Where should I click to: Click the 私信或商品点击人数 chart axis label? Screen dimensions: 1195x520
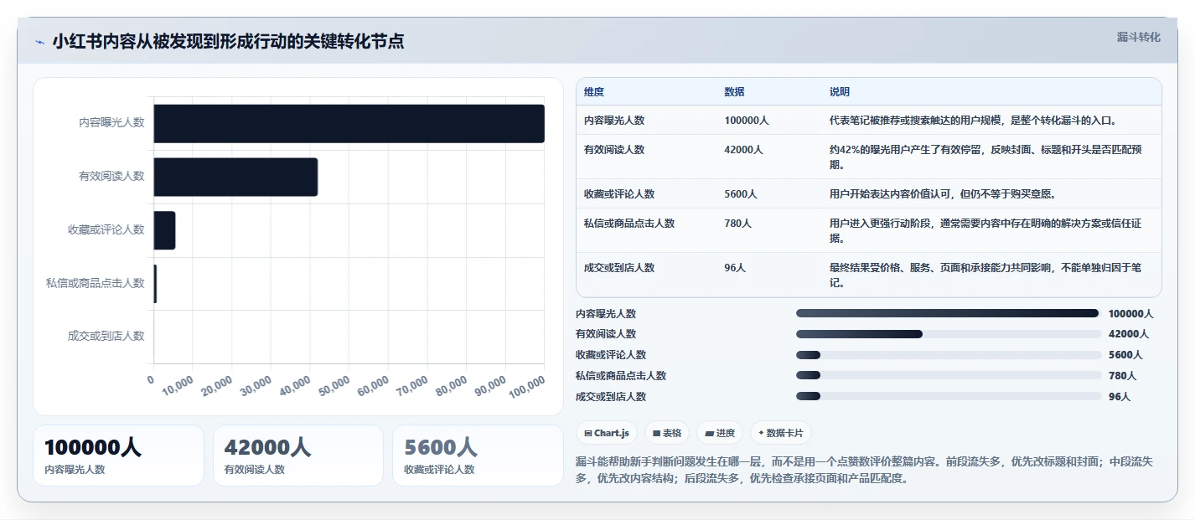click(96, 283)
